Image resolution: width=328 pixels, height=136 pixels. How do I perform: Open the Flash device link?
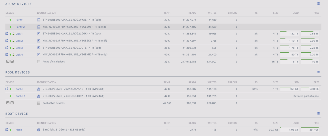click(x=19, y=130)
